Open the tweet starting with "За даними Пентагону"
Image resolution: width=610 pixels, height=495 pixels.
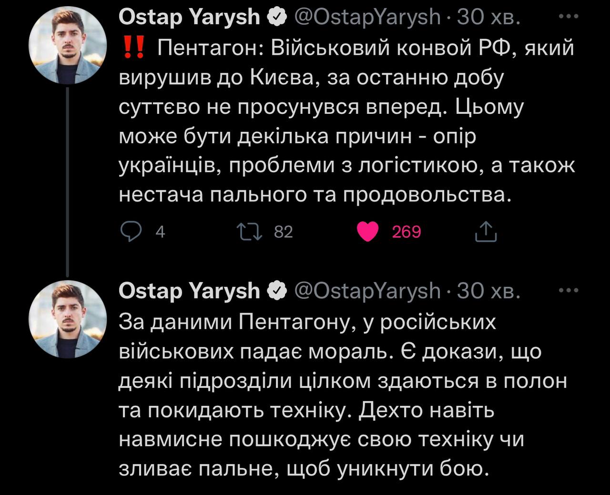tap(342, 395)
